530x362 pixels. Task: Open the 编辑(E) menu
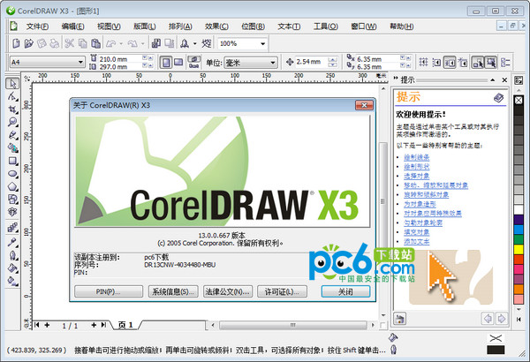73,26
